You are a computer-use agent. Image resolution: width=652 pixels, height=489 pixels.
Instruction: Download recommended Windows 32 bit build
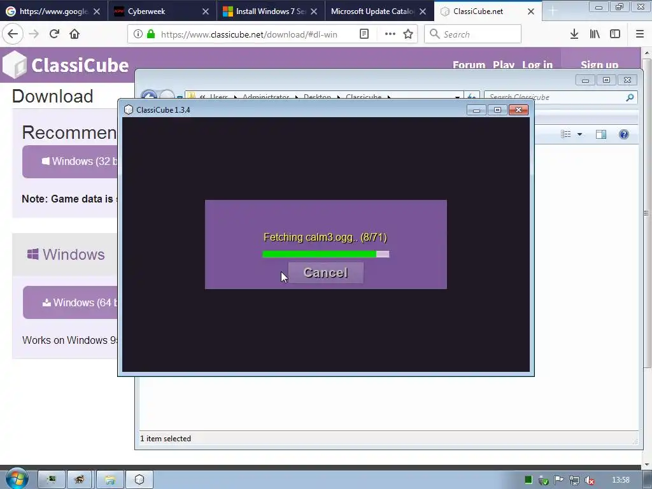point(70,161)
